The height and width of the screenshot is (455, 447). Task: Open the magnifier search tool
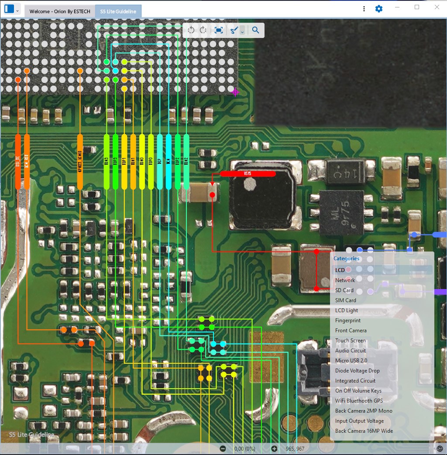pyautogui.click(x=256, y=30)
